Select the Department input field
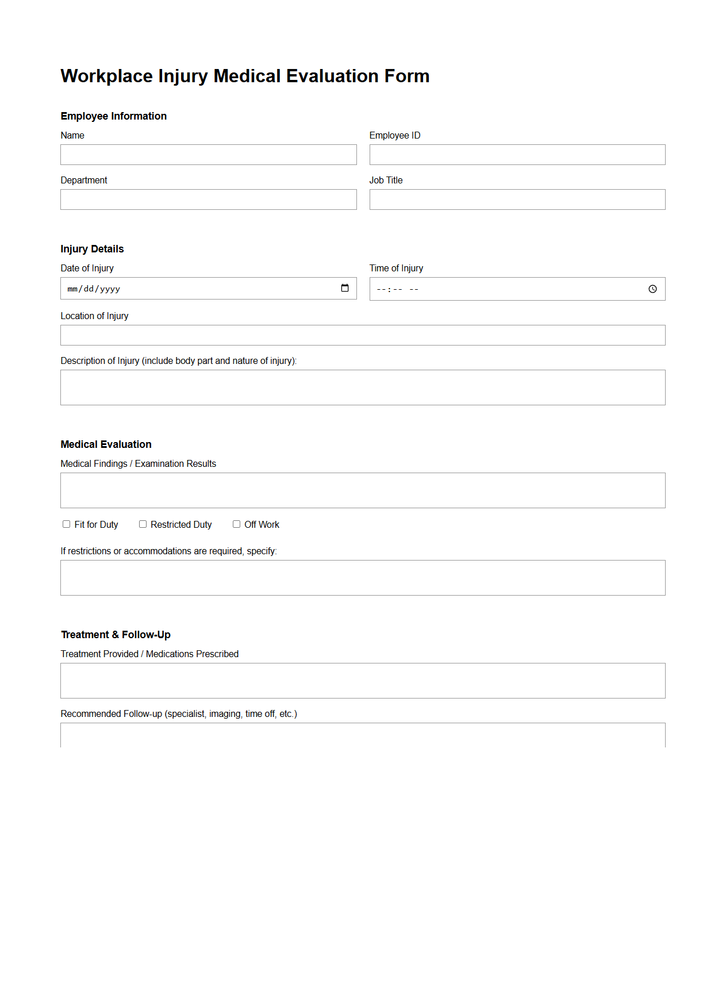This screenshot has width=726, height=986. (208, 199)
